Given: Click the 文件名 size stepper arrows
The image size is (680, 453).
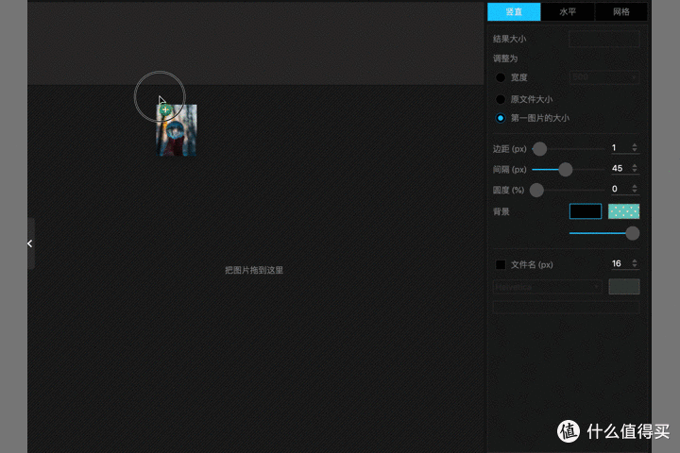Looking at the screenshot, I should (x=635, y=263).
